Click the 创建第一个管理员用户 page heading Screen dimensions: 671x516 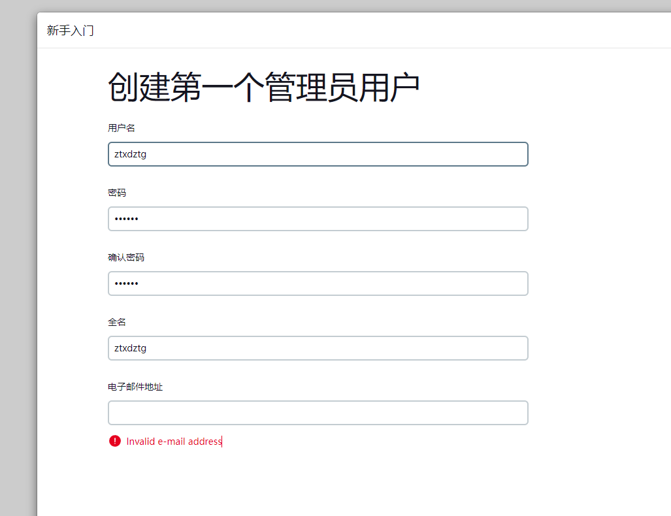tap(263, 88)
